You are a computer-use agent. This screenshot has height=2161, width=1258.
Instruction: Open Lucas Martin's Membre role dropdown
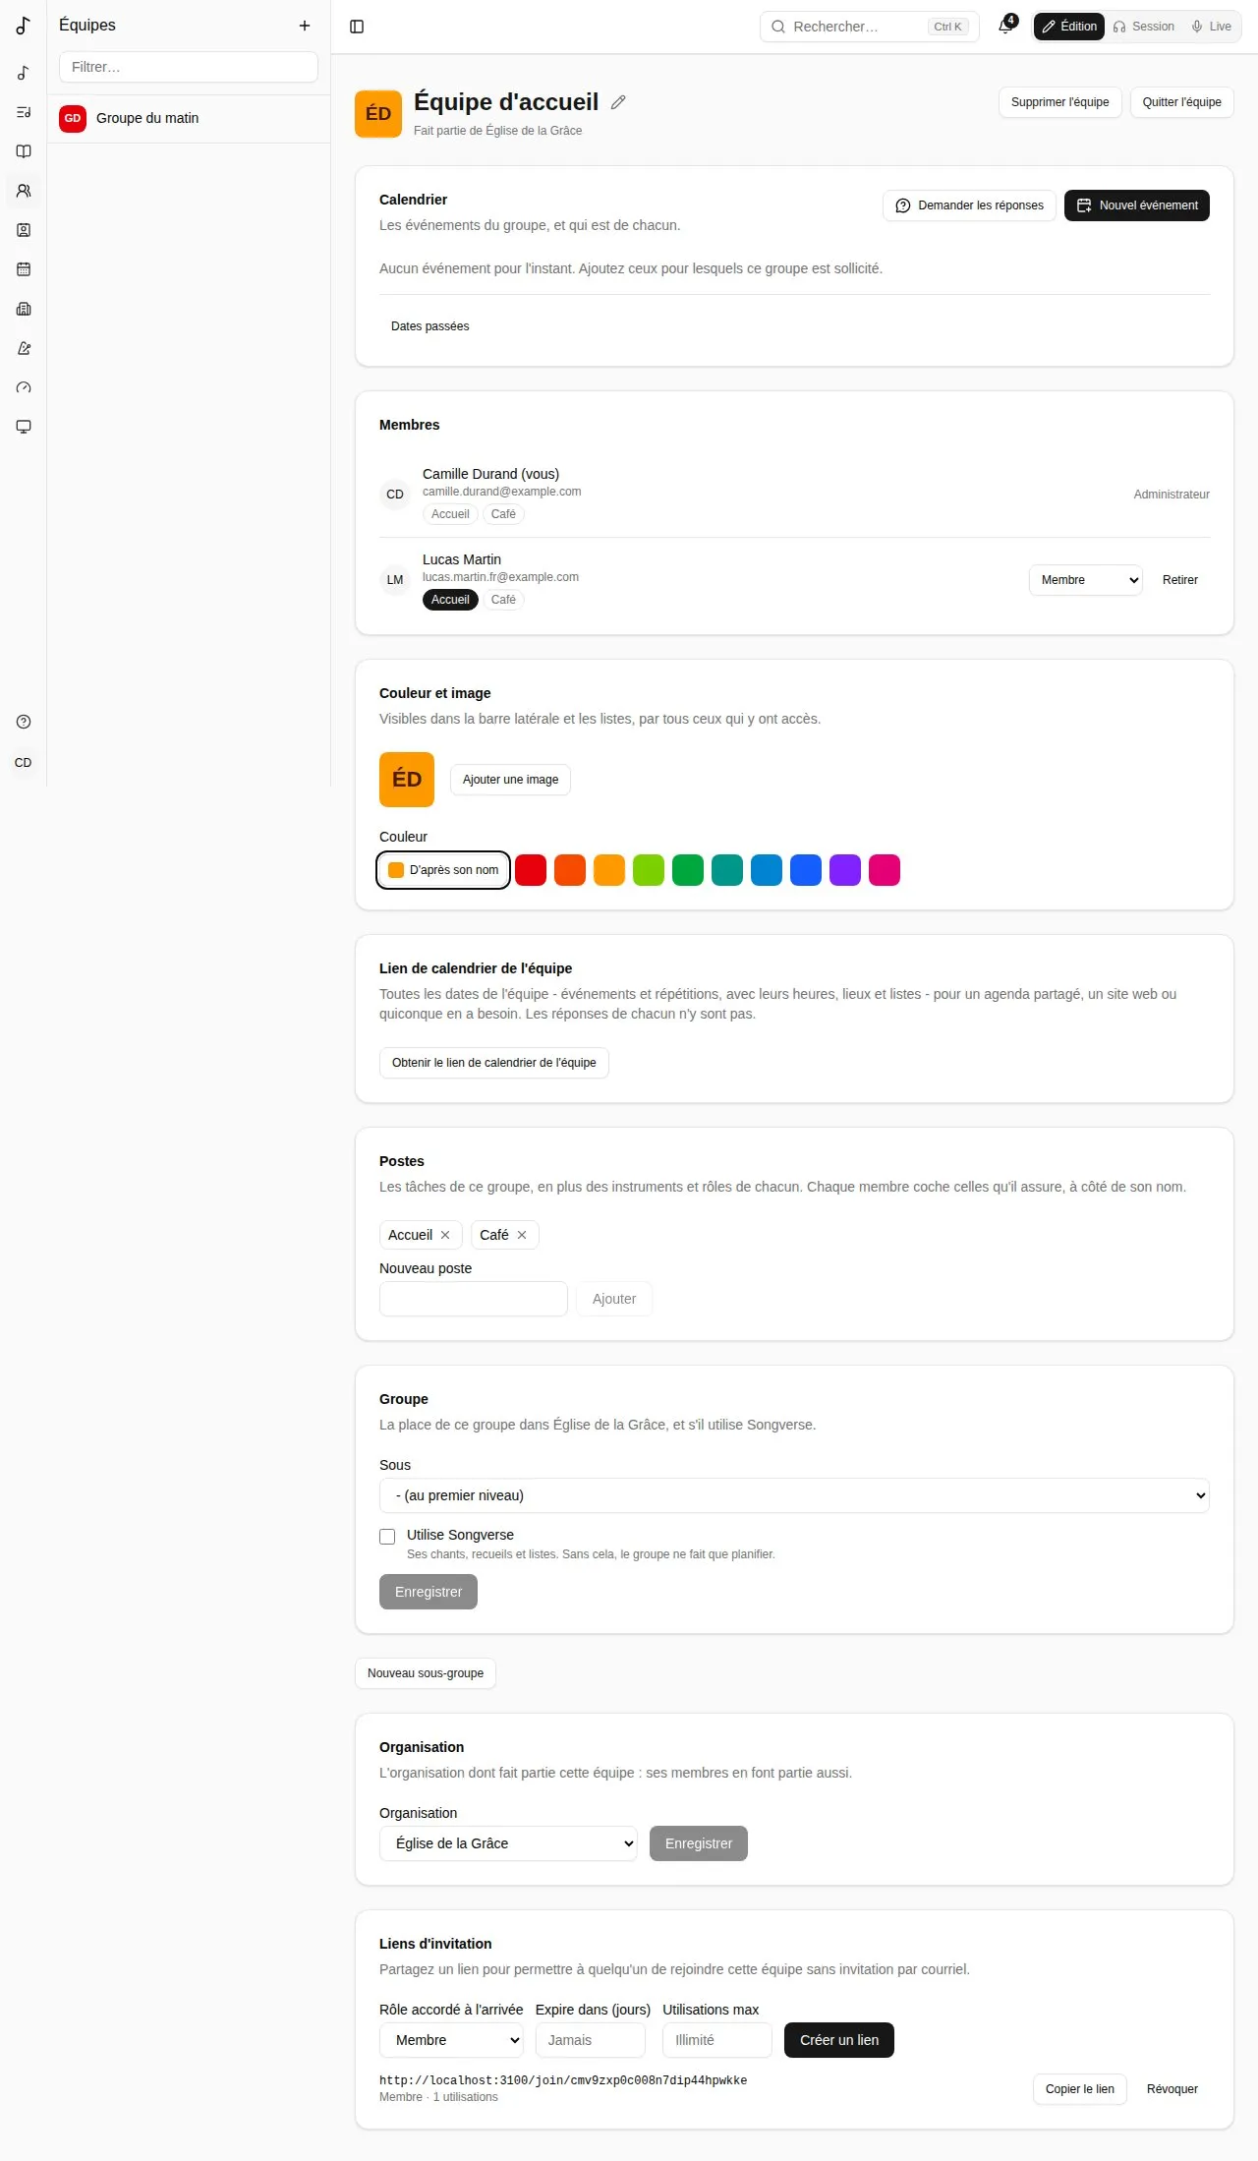click(x=1086, y=580)
